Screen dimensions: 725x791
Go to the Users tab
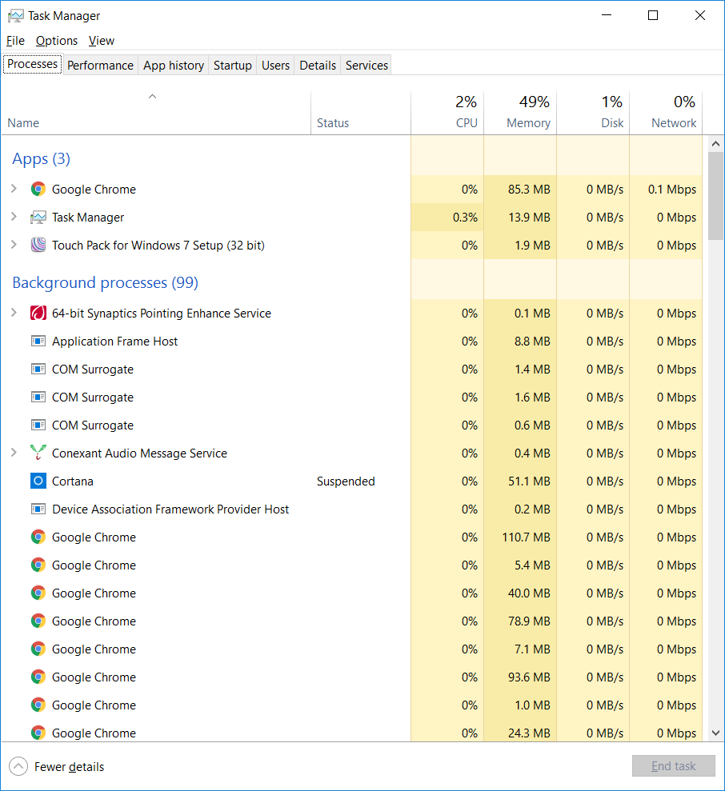[x=275, y=66]
